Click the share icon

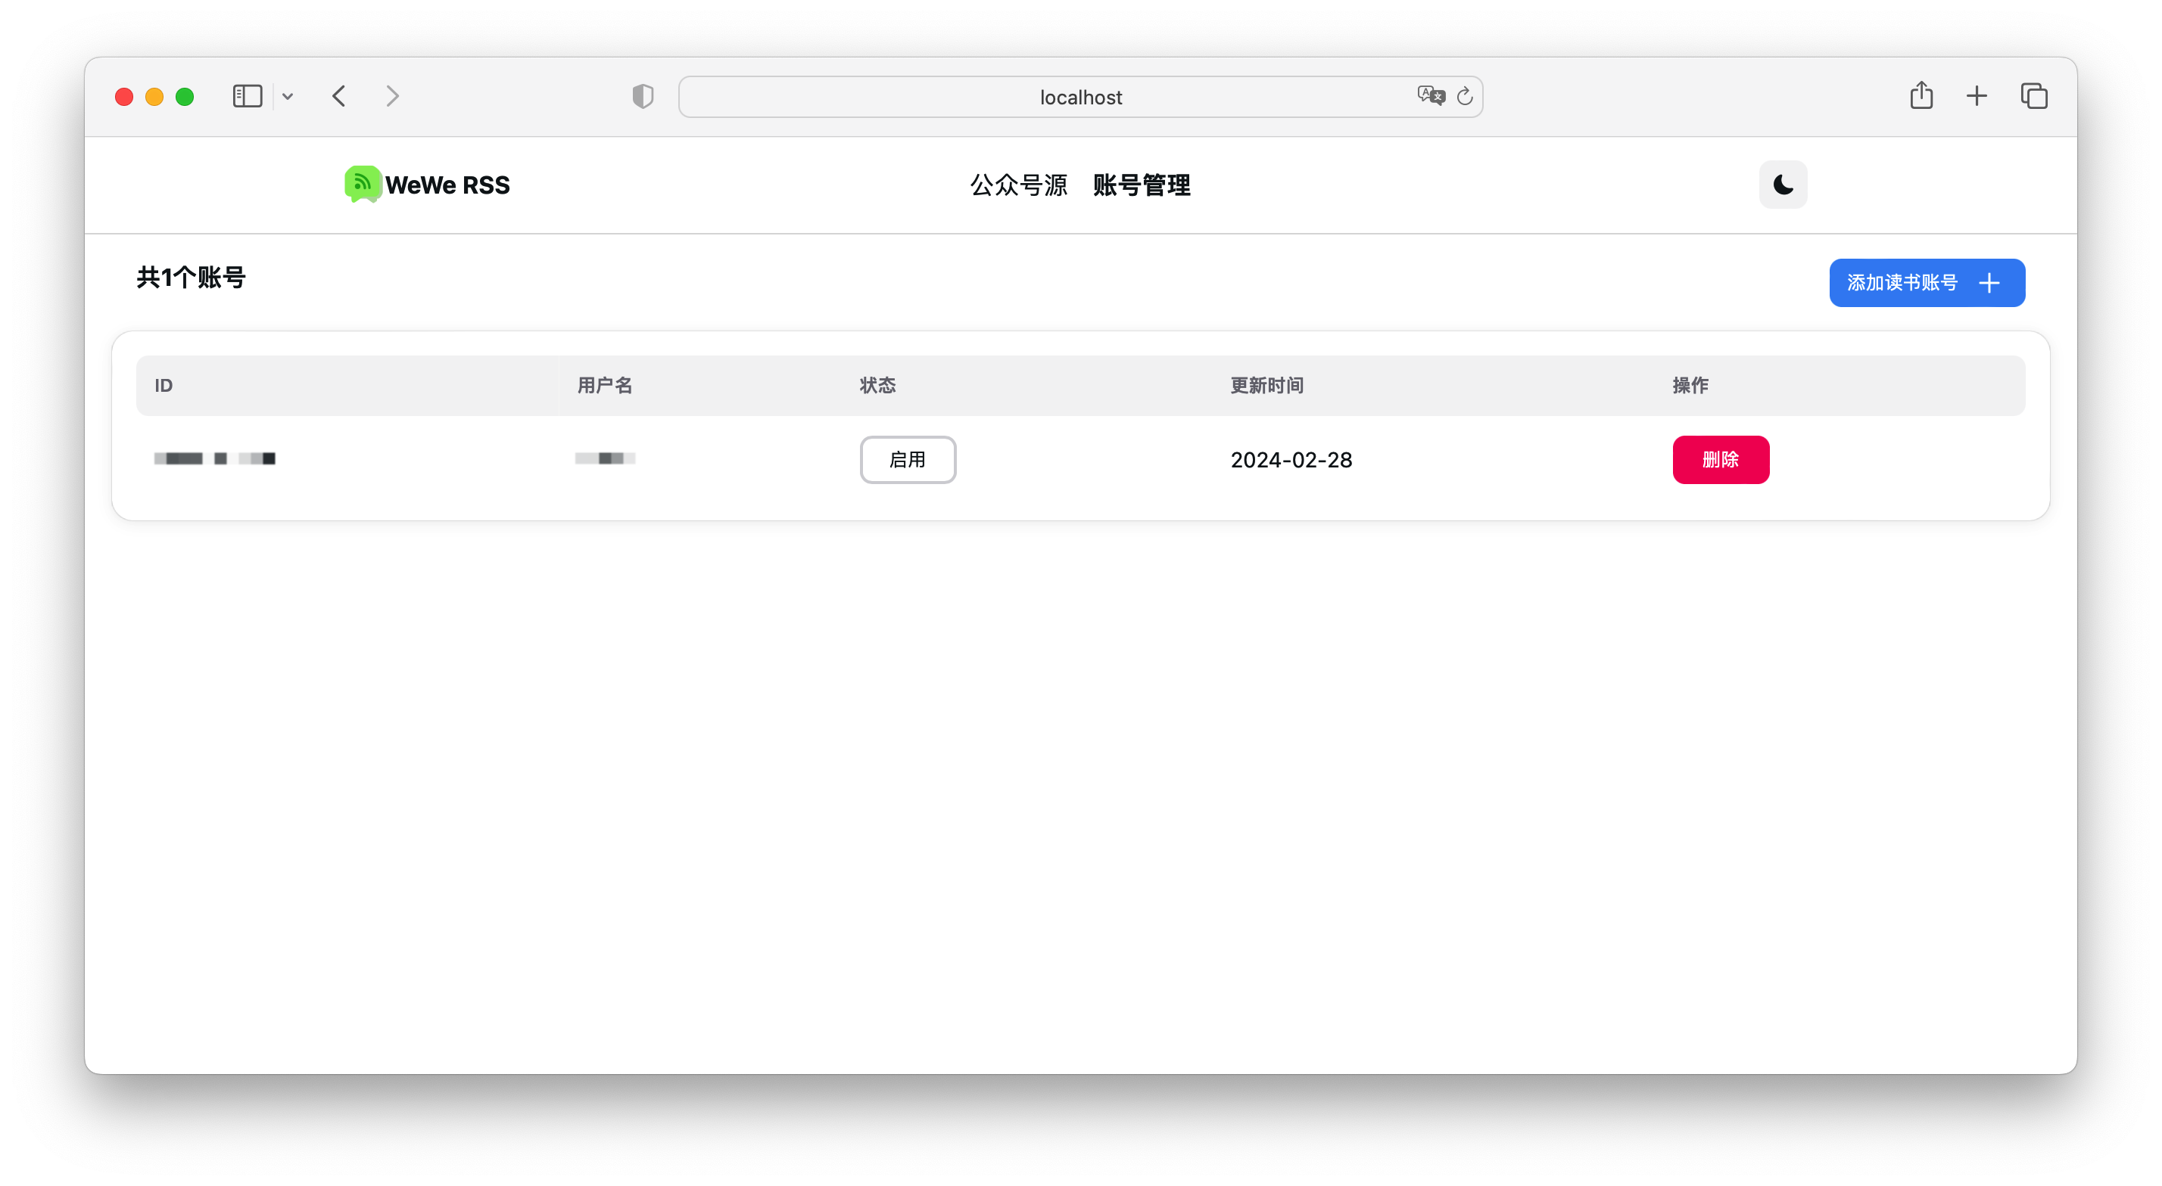point(1922,95)
